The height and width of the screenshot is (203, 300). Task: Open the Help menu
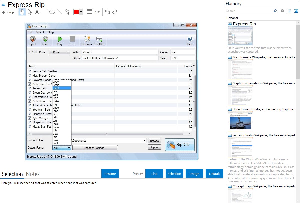pos(51,32)
